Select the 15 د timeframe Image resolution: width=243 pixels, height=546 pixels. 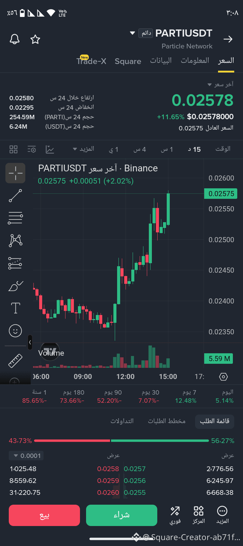(x=194, y=149)
